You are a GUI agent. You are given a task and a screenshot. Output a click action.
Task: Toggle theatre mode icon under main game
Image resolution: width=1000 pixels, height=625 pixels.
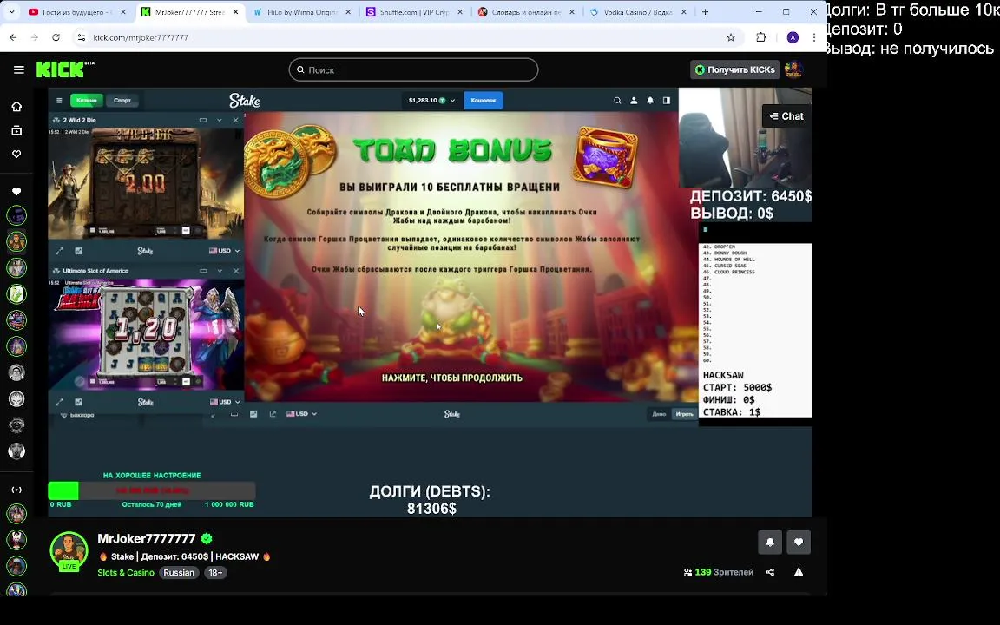pyautogui.click(x=234, y=414)
